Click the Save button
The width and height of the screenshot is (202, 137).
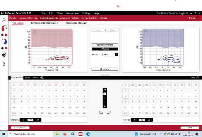pyautogui.click(x=190, y=128)
